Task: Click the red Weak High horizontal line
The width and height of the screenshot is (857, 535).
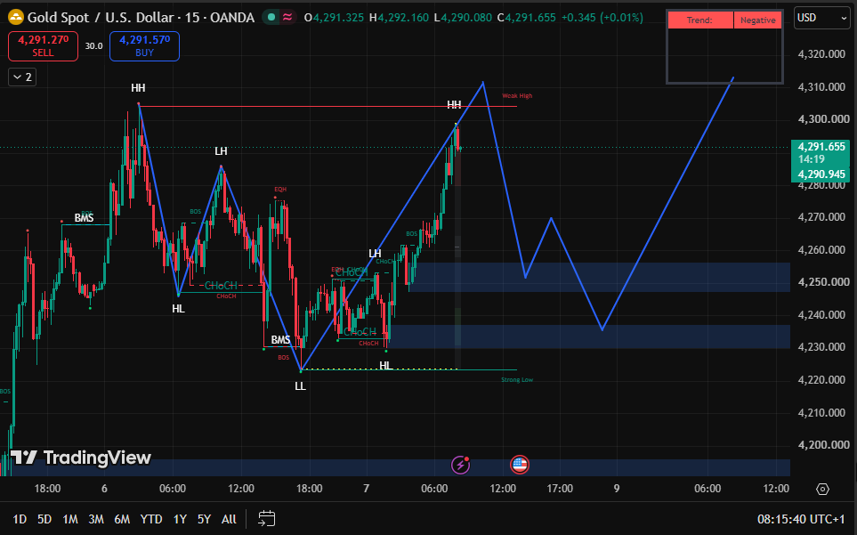Action: pyautogui.click(x=327, y=106)
